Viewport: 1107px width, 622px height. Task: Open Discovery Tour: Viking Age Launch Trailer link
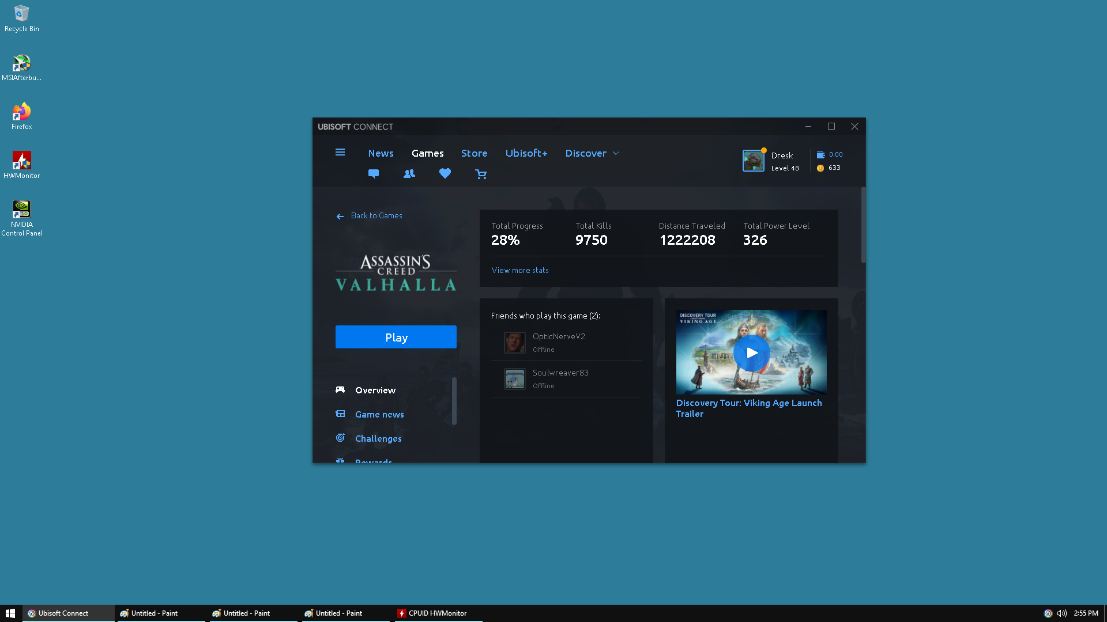tap(749, 408)
